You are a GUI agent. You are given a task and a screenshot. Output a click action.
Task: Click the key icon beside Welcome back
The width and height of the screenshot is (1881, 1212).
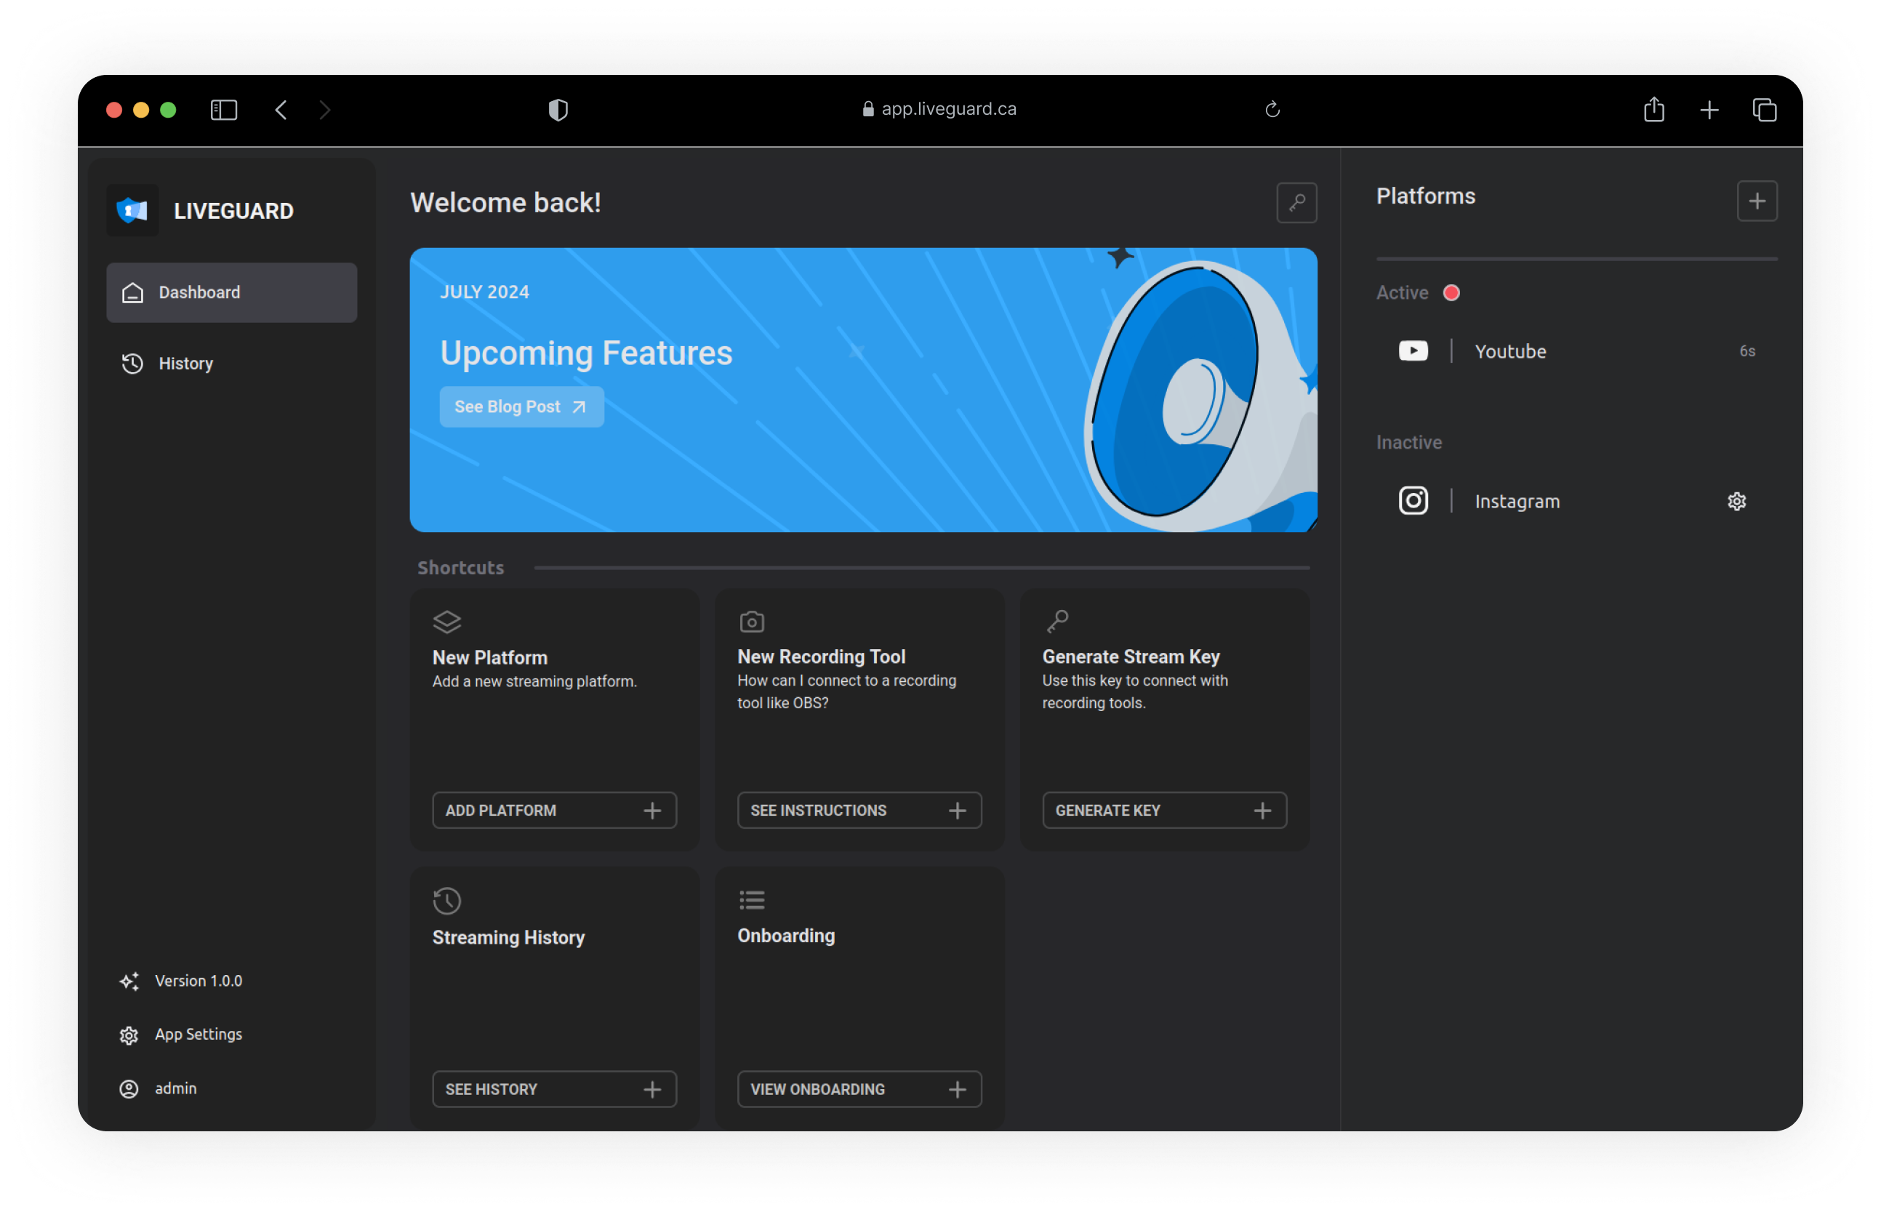1296,203
